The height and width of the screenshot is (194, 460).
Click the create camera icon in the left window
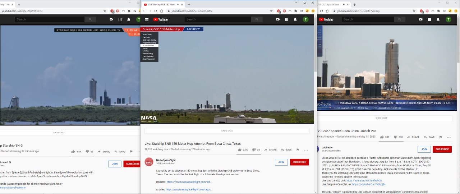tap(111, 19)
